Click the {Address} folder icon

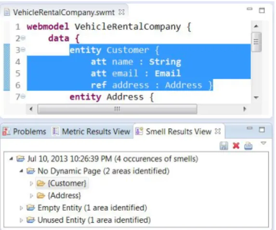[x=41, y=196]
